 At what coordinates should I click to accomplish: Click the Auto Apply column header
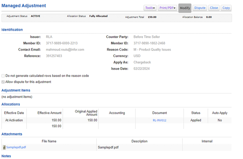pos(220,113)
